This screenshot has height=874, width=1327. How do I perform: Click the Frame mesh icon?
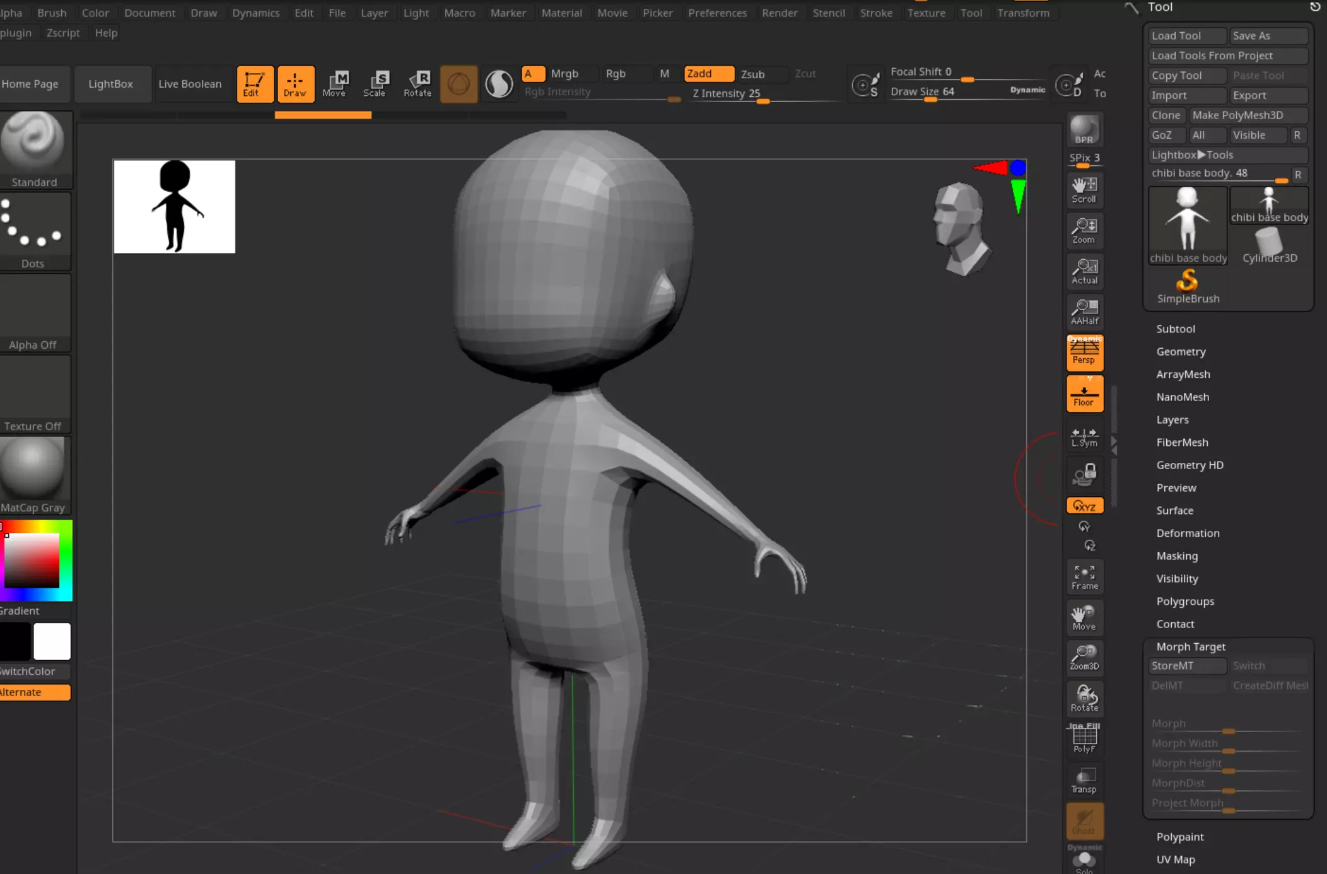(x=1084, y=577)
